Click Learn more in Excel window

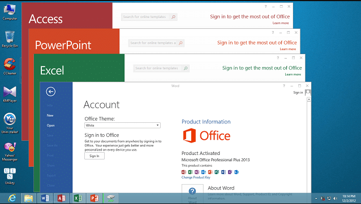293,74
